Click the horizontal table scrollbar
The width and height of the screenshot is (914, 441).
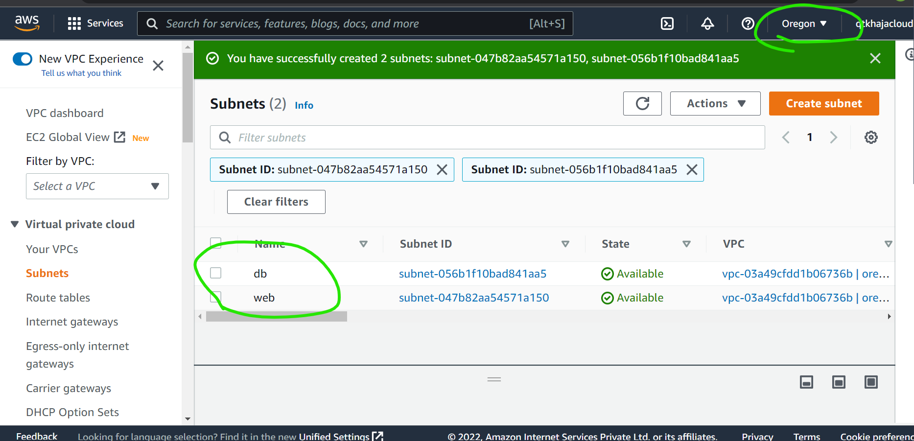(x=277, y=317)
